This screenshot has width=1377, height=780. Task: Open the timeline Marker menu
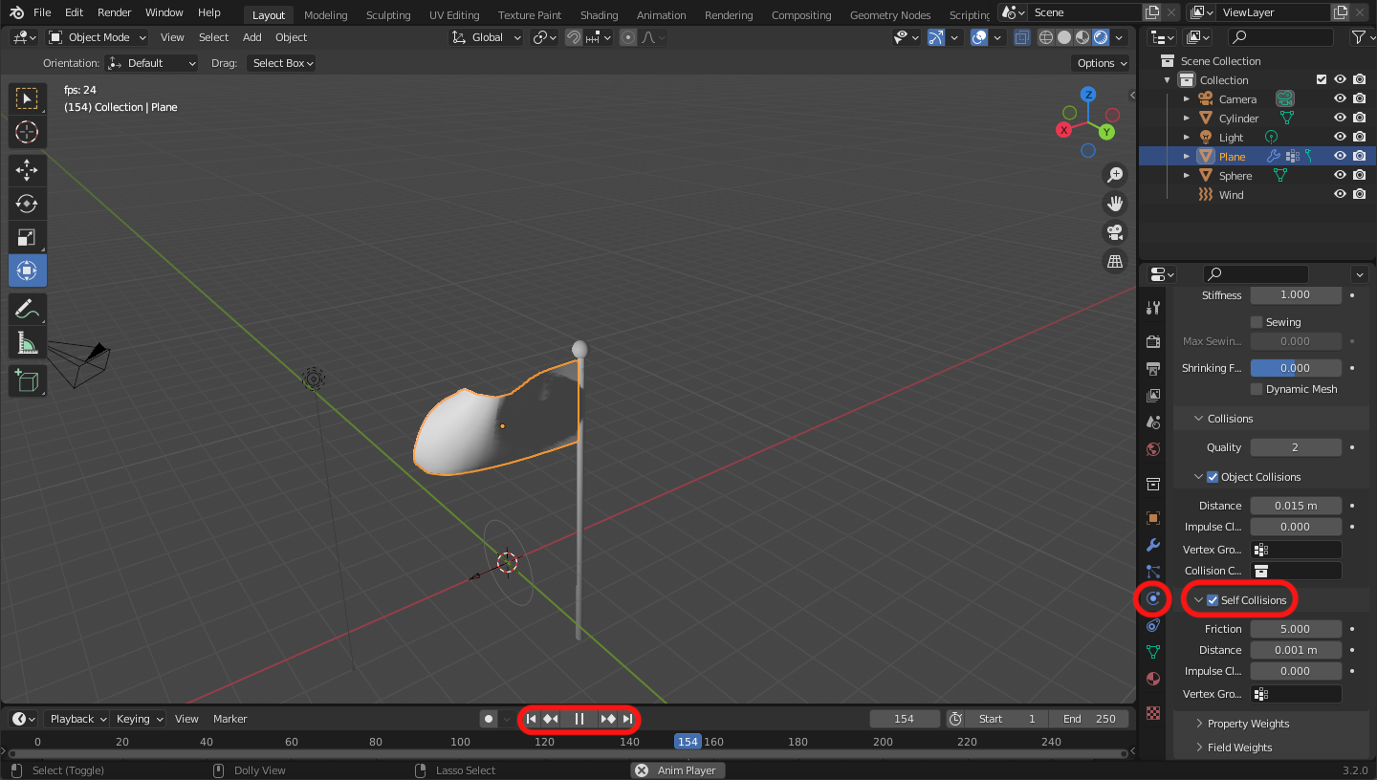click(x=229, y=719)
